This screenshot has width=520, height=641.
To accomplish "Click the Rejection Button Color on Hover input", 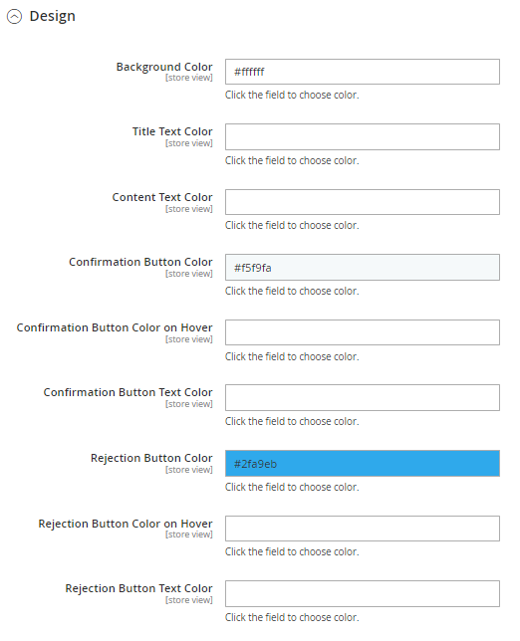I will [x=362, y=529].
